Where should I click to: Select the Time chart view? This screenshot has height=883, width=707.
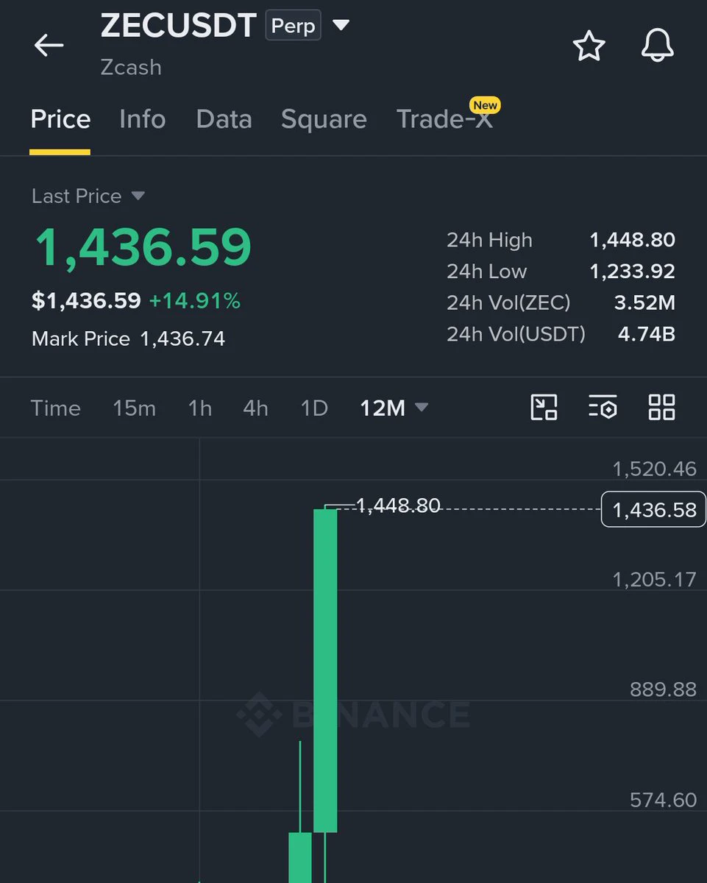pos(56,408)
